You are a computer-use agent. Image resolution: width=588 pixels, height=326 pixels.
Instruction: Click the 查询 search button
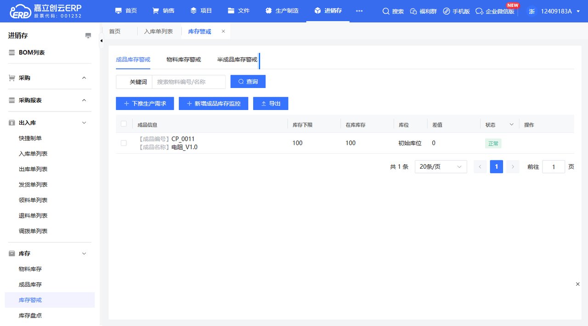(x=248, y=82)
